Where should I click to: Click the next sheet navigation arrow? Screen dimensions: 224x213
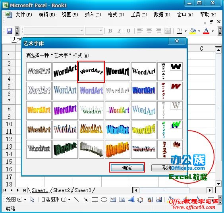pyautogui.click(x=18, y=190)
